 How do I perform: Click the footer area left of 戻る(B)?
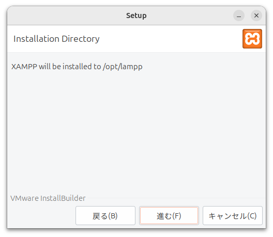[x=41, y=216]
